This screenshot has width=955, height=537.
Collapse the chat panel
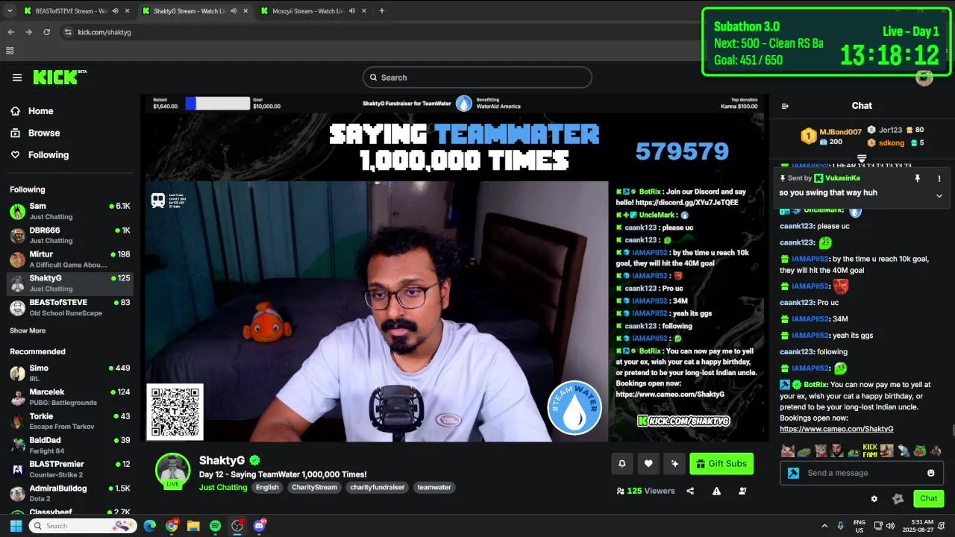tap(785, 106)
